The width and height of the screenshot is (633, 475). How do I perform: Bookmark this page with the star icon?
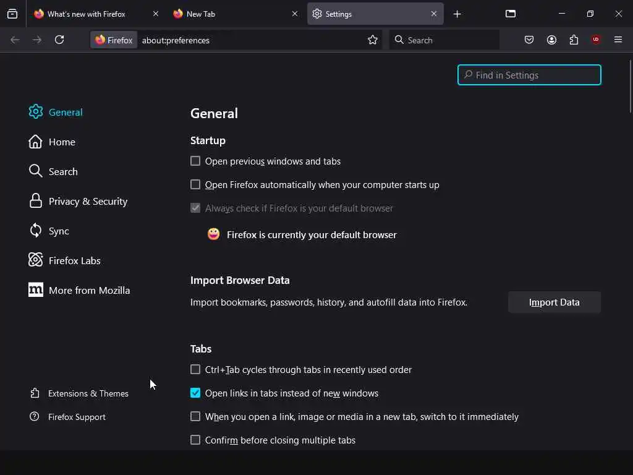pos(373,40)
